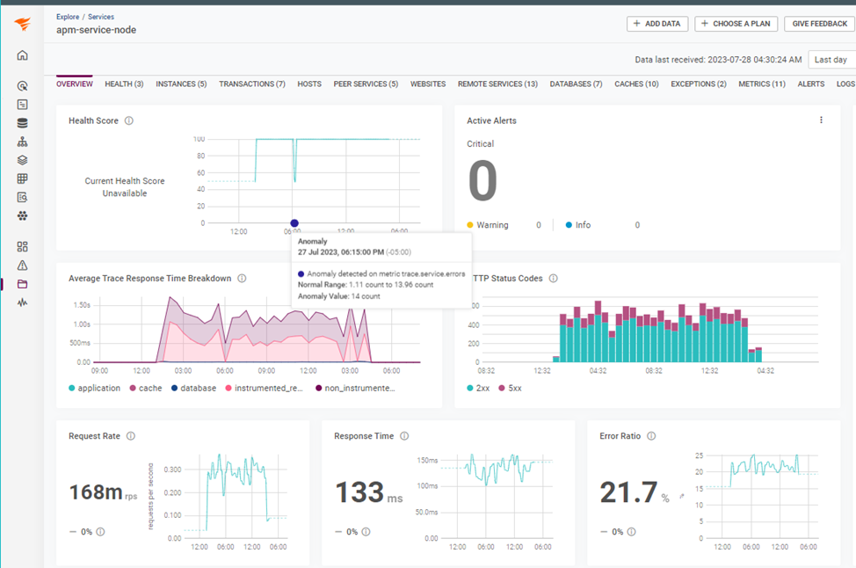Select the cluster dots sidebar icon
The width and height of the screenshot is (856, 568).
(22, 215)
